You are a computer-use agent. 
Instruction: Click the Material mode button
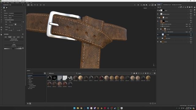click(x=14, y=40)
